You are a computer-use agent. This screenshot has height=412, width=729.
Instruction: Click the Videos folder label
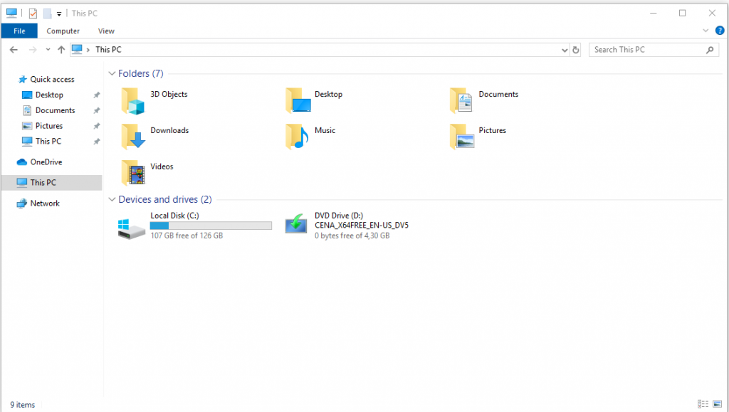tap(162, 167)
